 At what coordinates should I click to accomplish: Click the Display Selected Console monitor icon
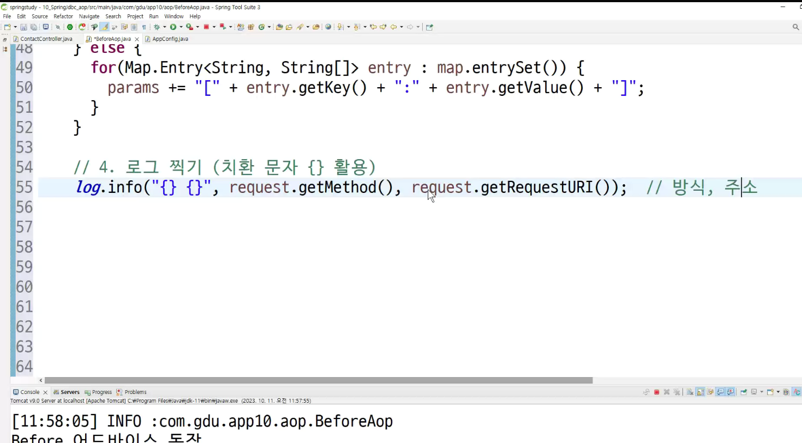(x=754, y=392)
